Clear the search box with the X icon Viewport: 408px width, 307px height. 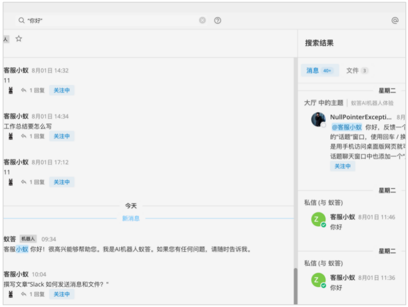pyautogui.click(x=202, y=20)
